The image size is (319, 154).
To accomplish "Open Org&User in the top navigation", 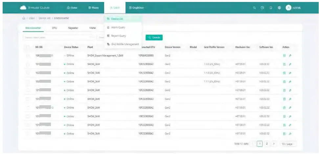I will (x=136, y=8).
